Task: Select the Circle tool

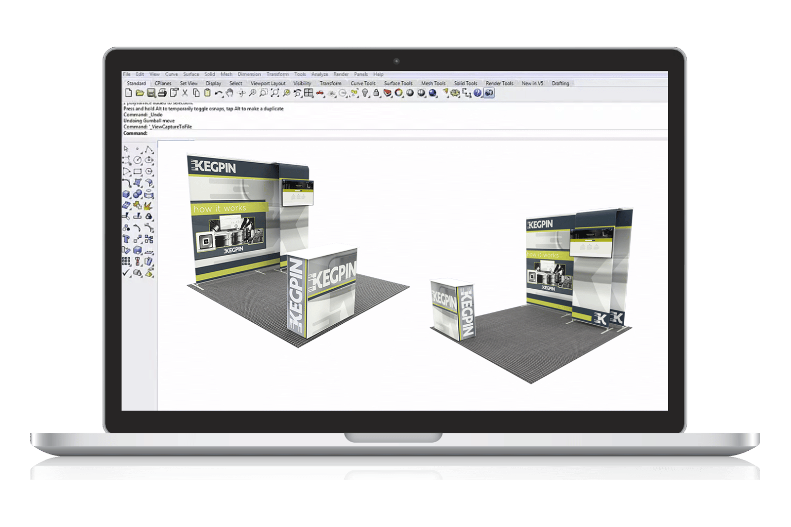Action: coord(138,160)
